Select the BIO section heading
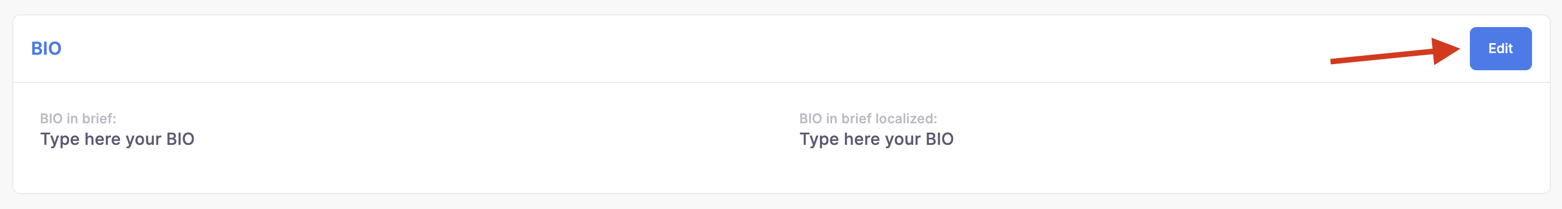Image resolution: width=1562 pixels, height=209 pixels. [x=46, y=48]
